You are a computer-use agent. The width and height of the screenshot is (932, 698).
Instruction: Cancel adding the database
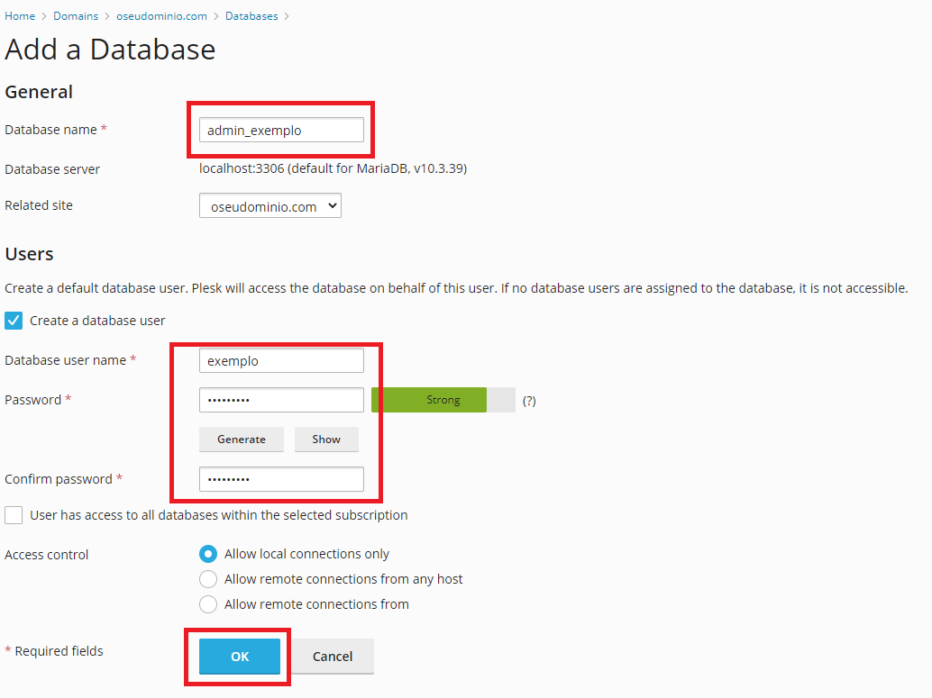coord(333,657)
